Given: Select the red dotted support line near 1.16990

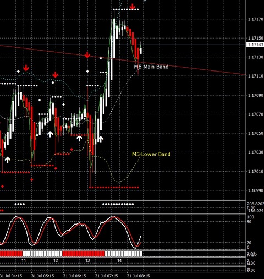Looking at the screenshot, I should coord(114,188).
